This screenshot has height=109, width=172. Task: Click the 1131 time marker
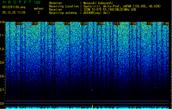click(x=18, y=23)
